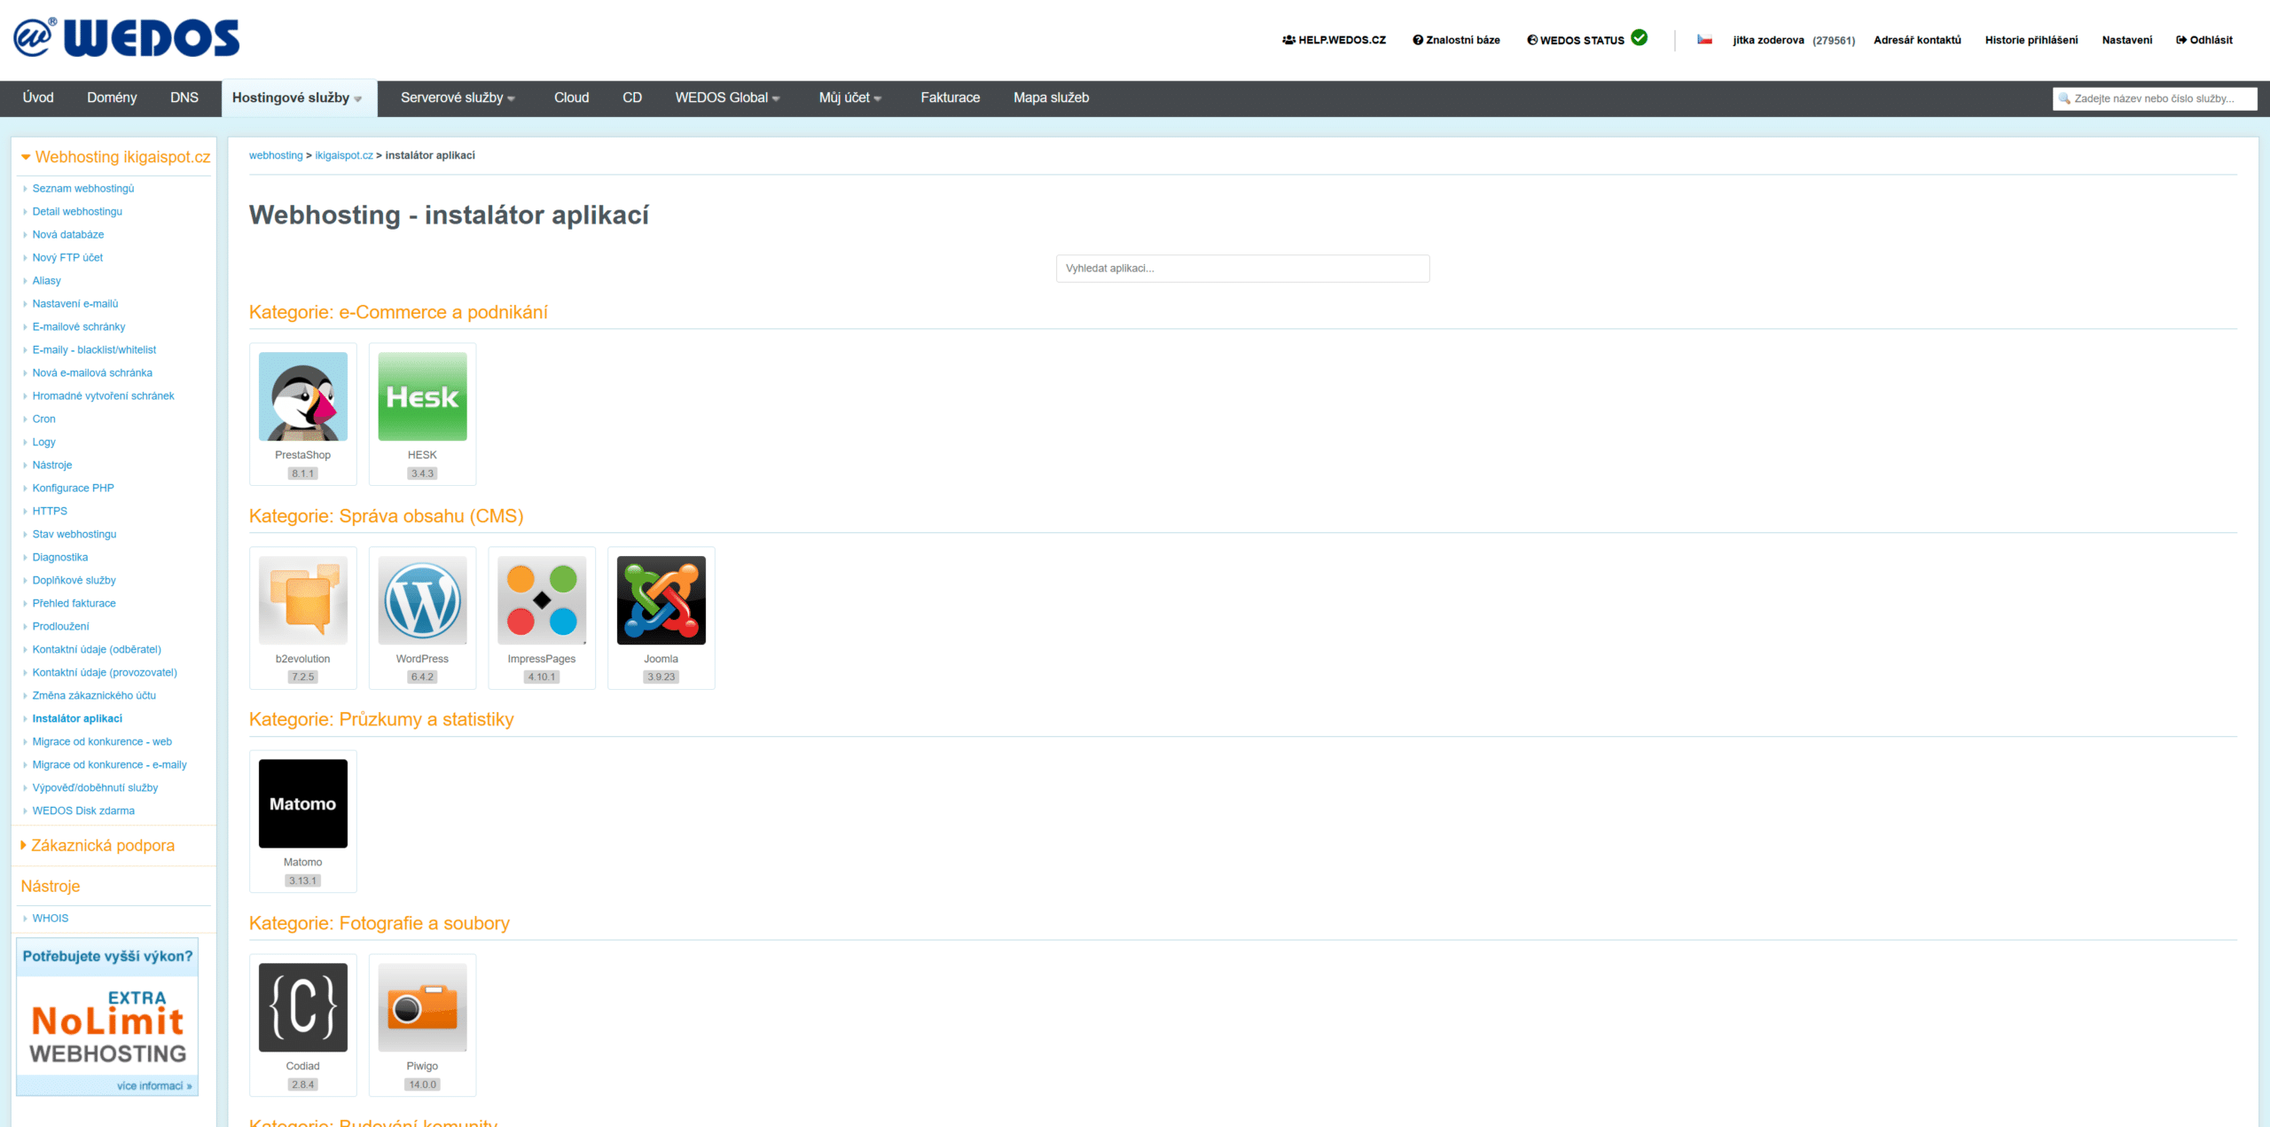Image resolution: width=2270 pixels, height=1127 pixels.
Task: Open the WEDOS STATUS link
Action: (x=1576, y=40)
